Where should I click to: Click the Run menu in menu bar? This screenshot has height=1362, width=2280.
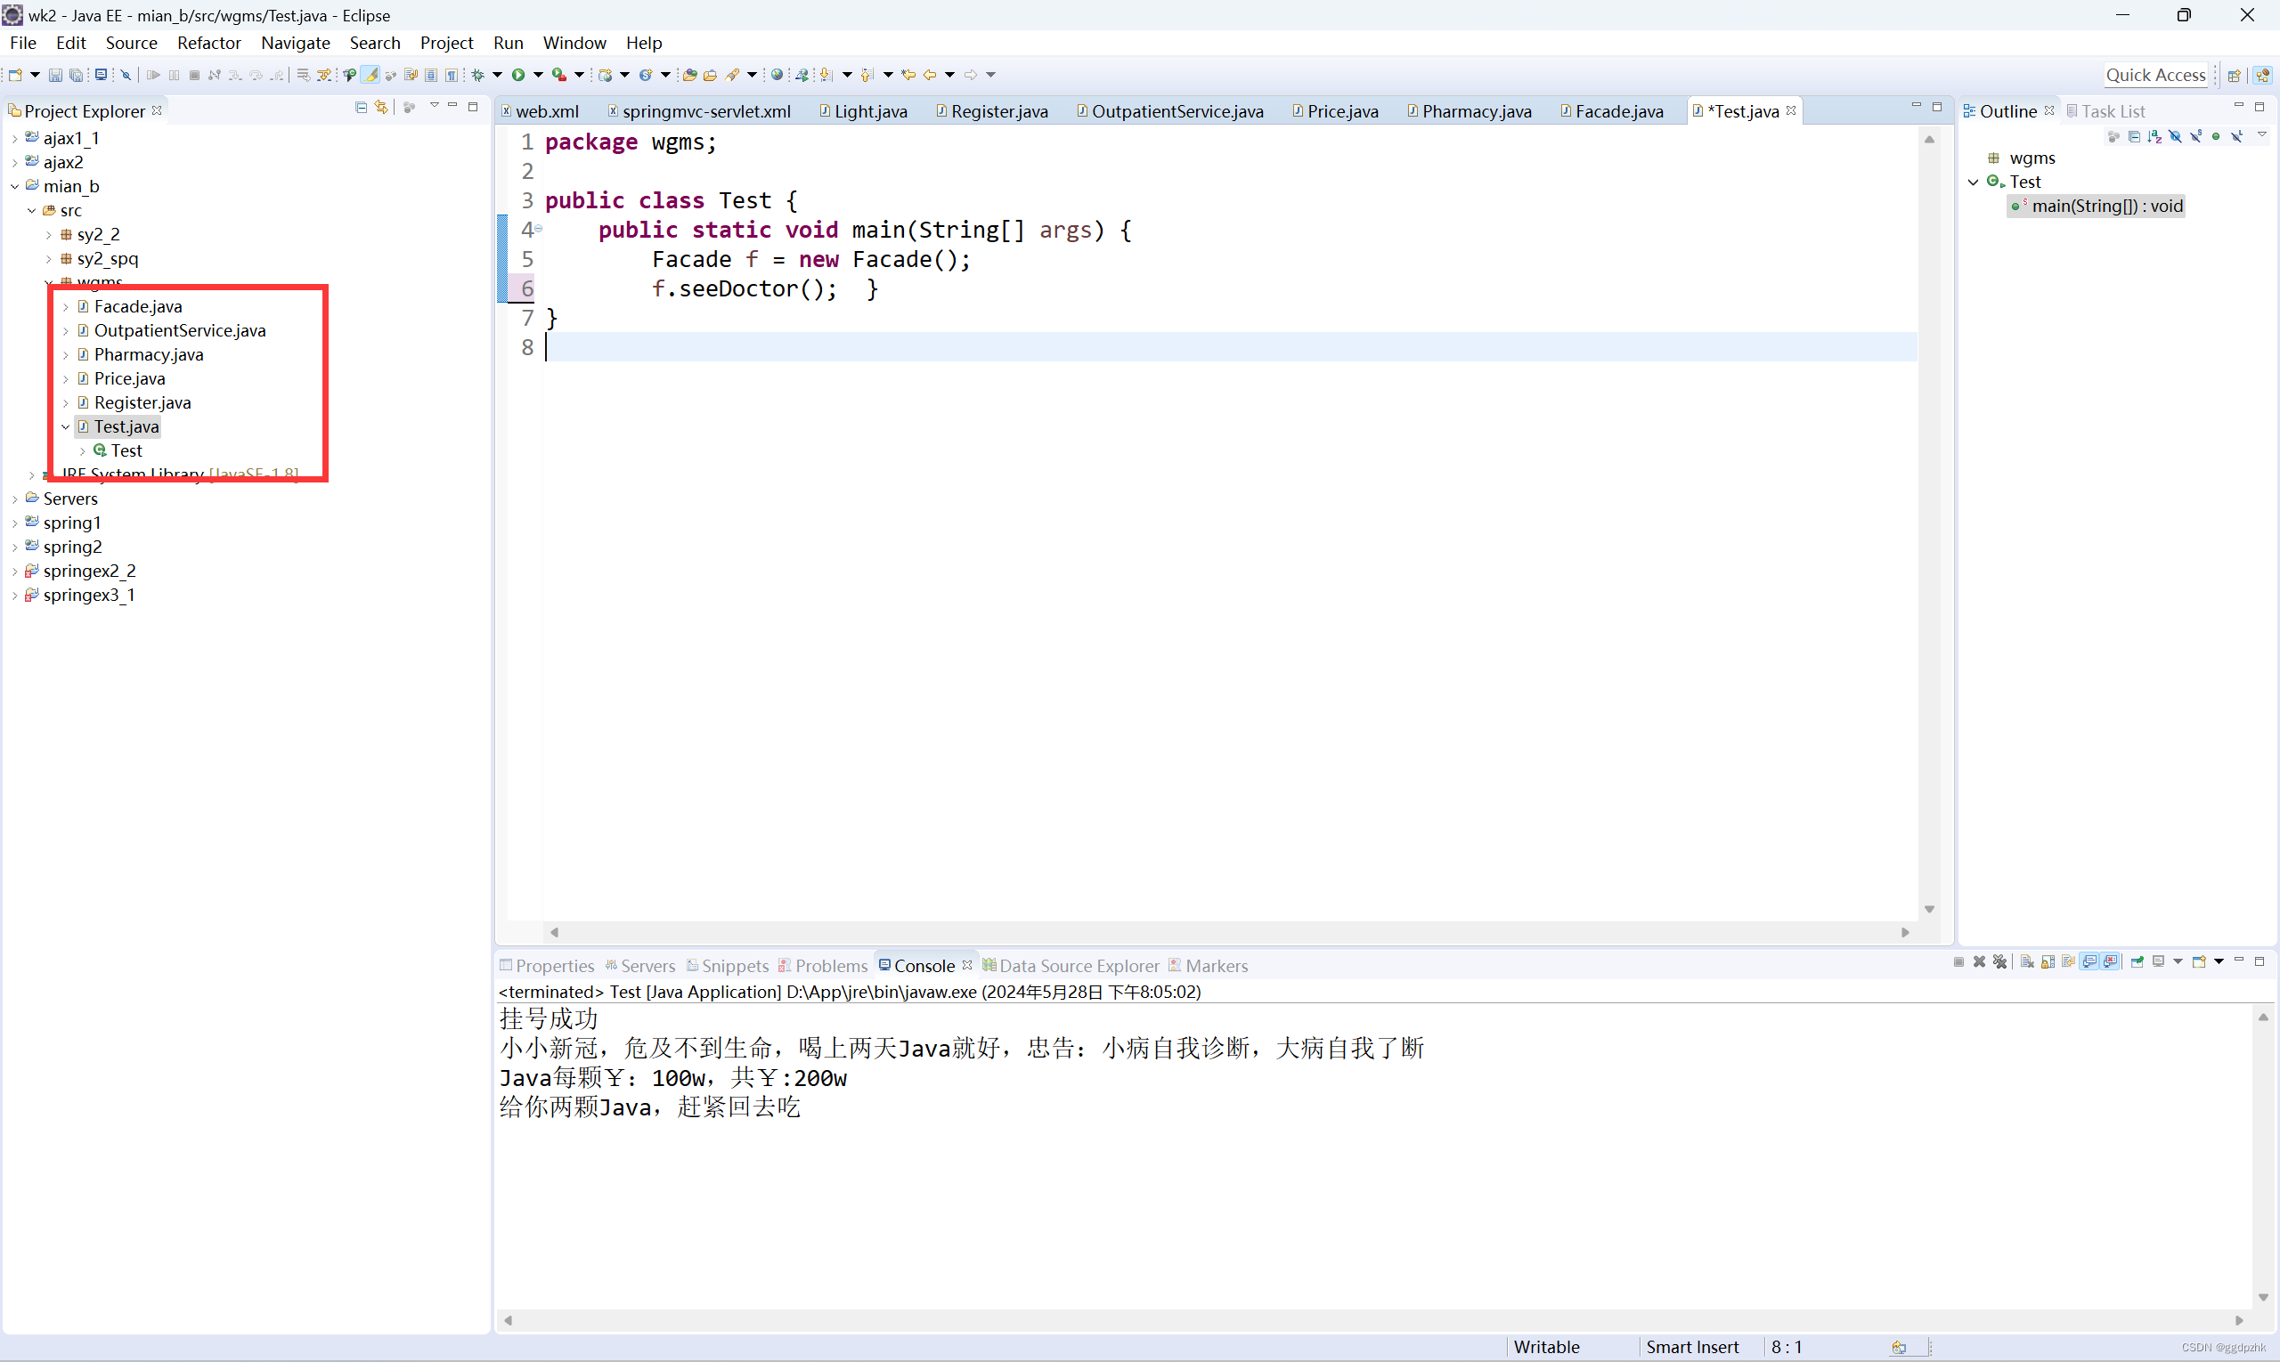click(x=508, y=42)
